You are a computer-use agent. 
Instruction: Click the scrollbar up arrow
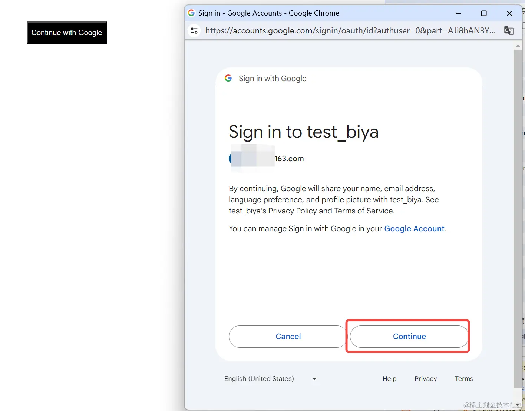[518, 46]
